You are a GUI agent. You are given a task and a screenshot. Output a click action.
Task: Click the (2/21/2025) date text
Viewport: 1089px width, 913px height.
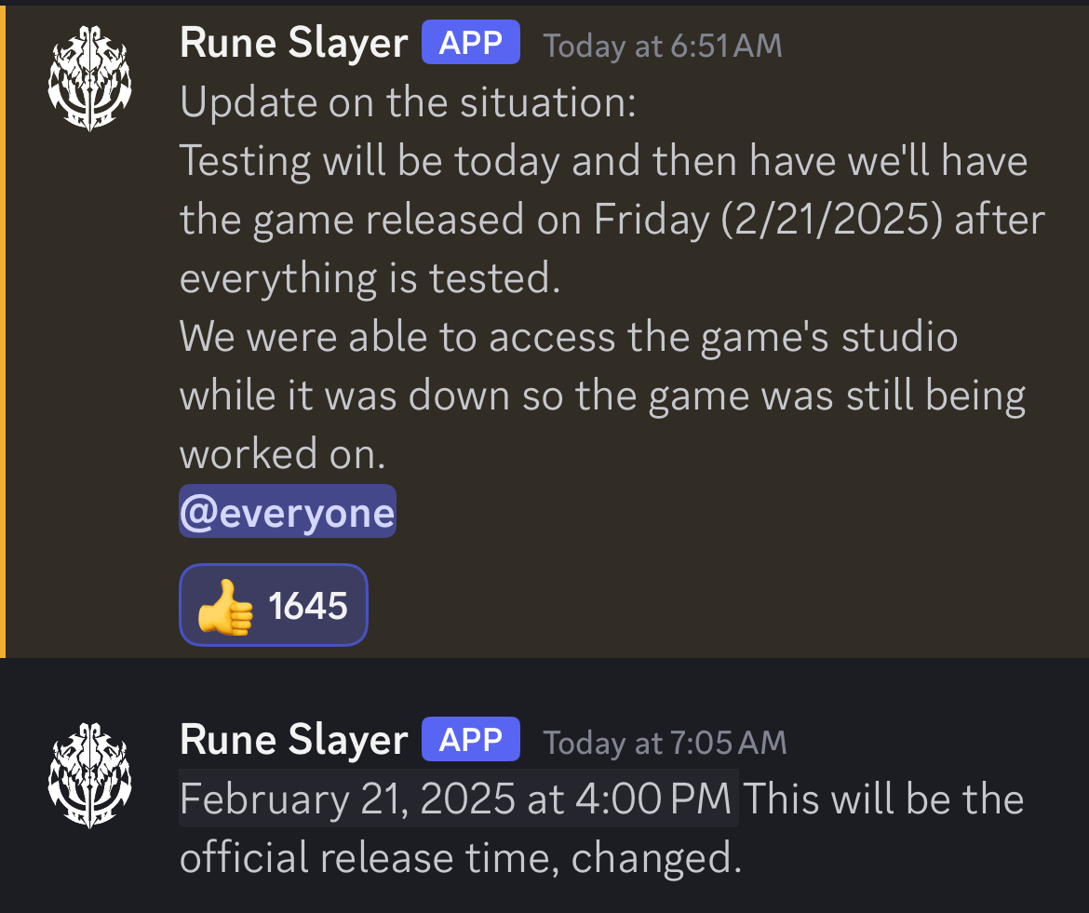point(832,220)
